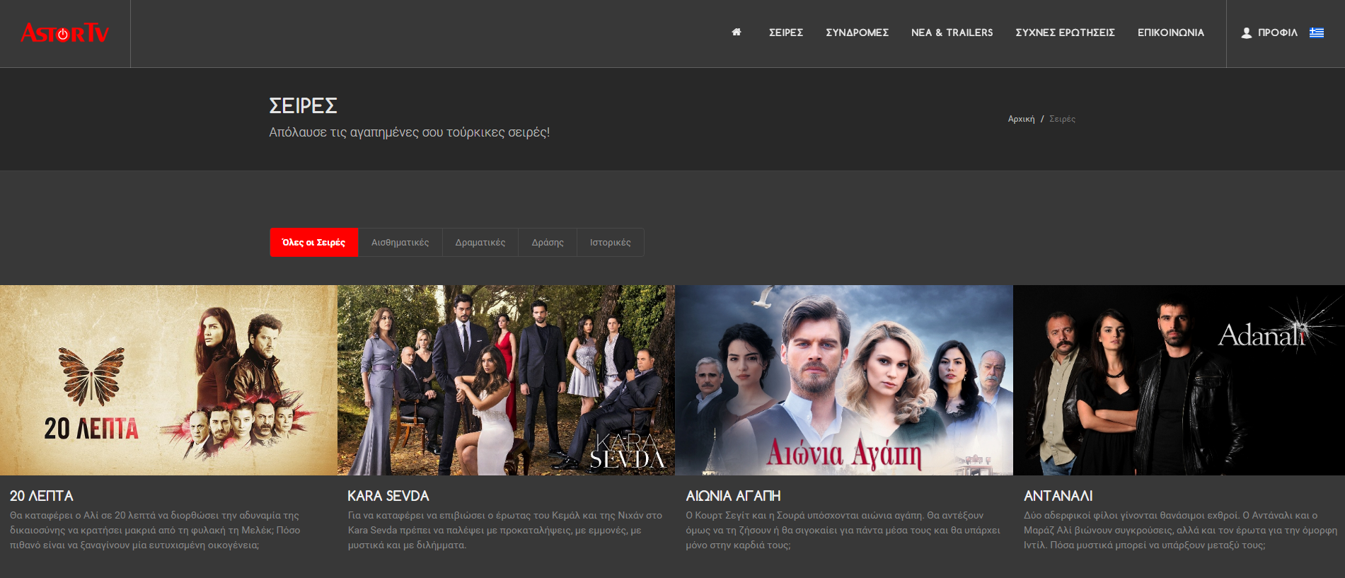Select Ιστορικές filter tab

pyautogui.click(x=611, y=242)
